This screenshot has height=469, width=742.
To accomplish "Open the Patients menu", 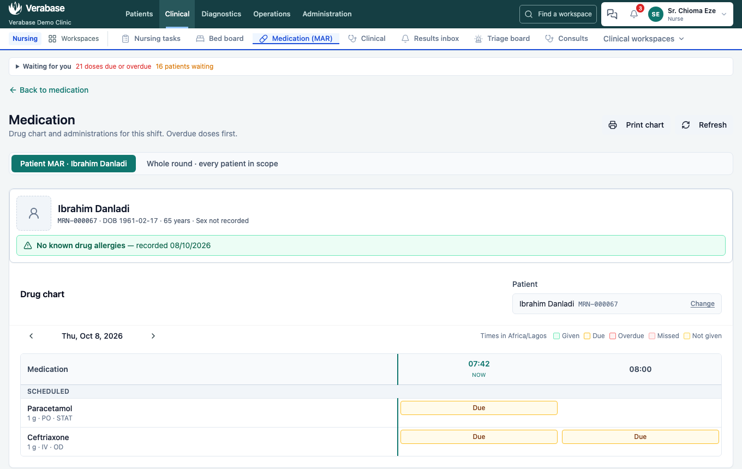I will click(x=139, y=14).
